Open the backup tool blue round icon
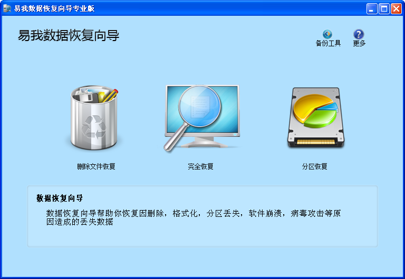The image size is (405, 279). pyautogui.click(x=327, y=34)
